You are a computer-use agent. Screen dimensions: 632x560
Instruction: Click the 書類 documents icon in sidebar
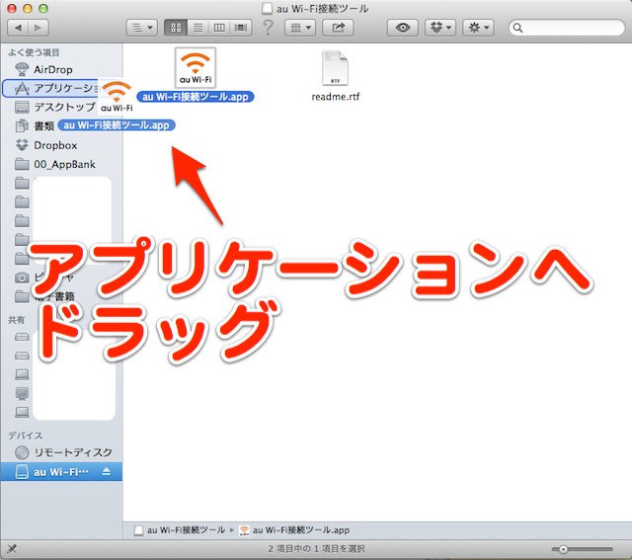[22, 125]
